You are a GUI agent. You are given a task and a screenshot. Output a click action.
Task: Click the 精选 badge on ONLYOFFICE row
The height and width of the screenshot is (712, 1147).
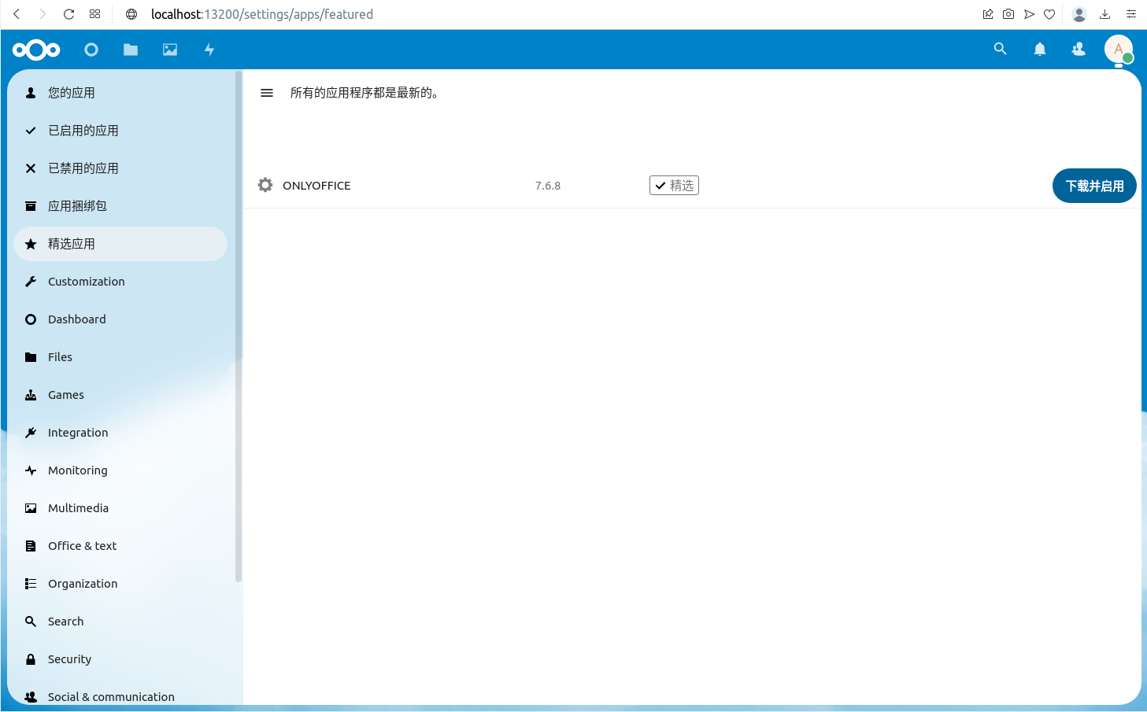[674, 185]
